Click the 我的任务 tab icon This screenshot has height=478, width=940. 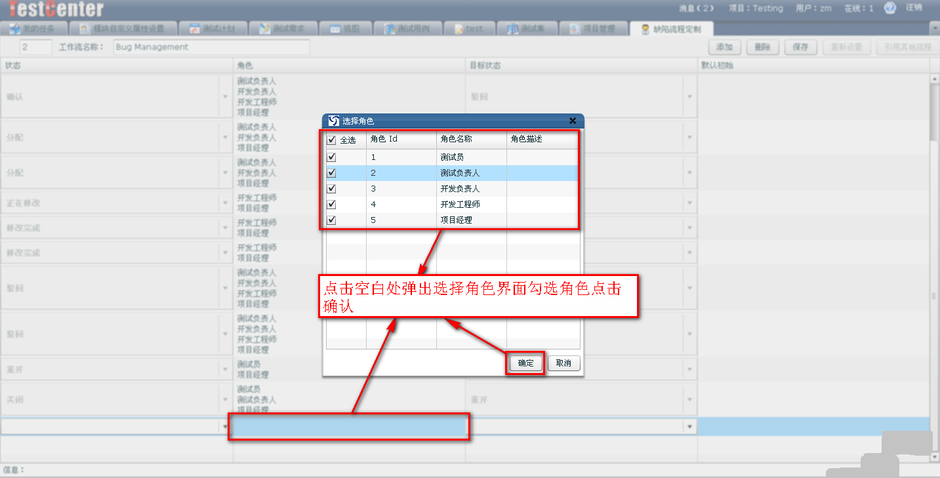[14, 29]
